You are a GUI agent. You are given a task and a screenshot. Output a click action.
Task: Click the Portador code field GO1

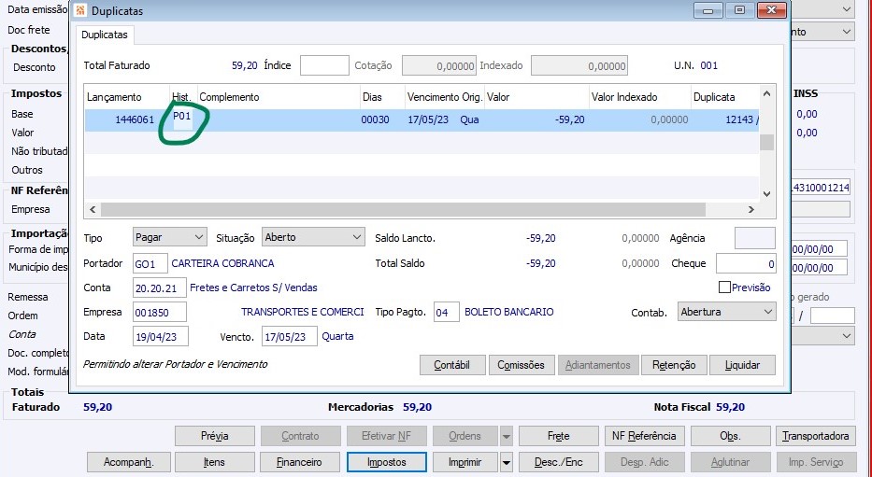click(x=150, y=263)
